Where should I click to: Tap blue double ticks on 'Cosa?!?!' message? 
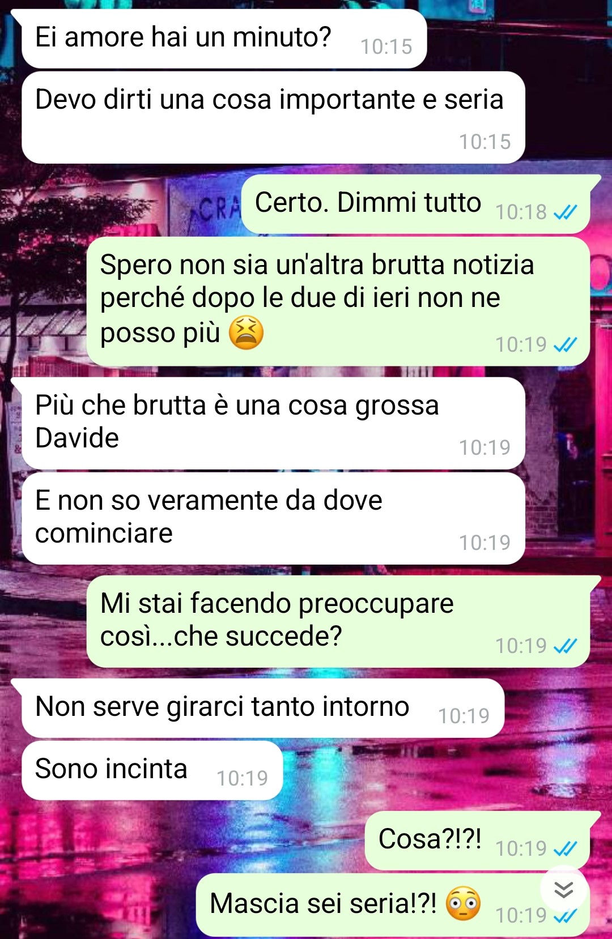coord(565,848)
